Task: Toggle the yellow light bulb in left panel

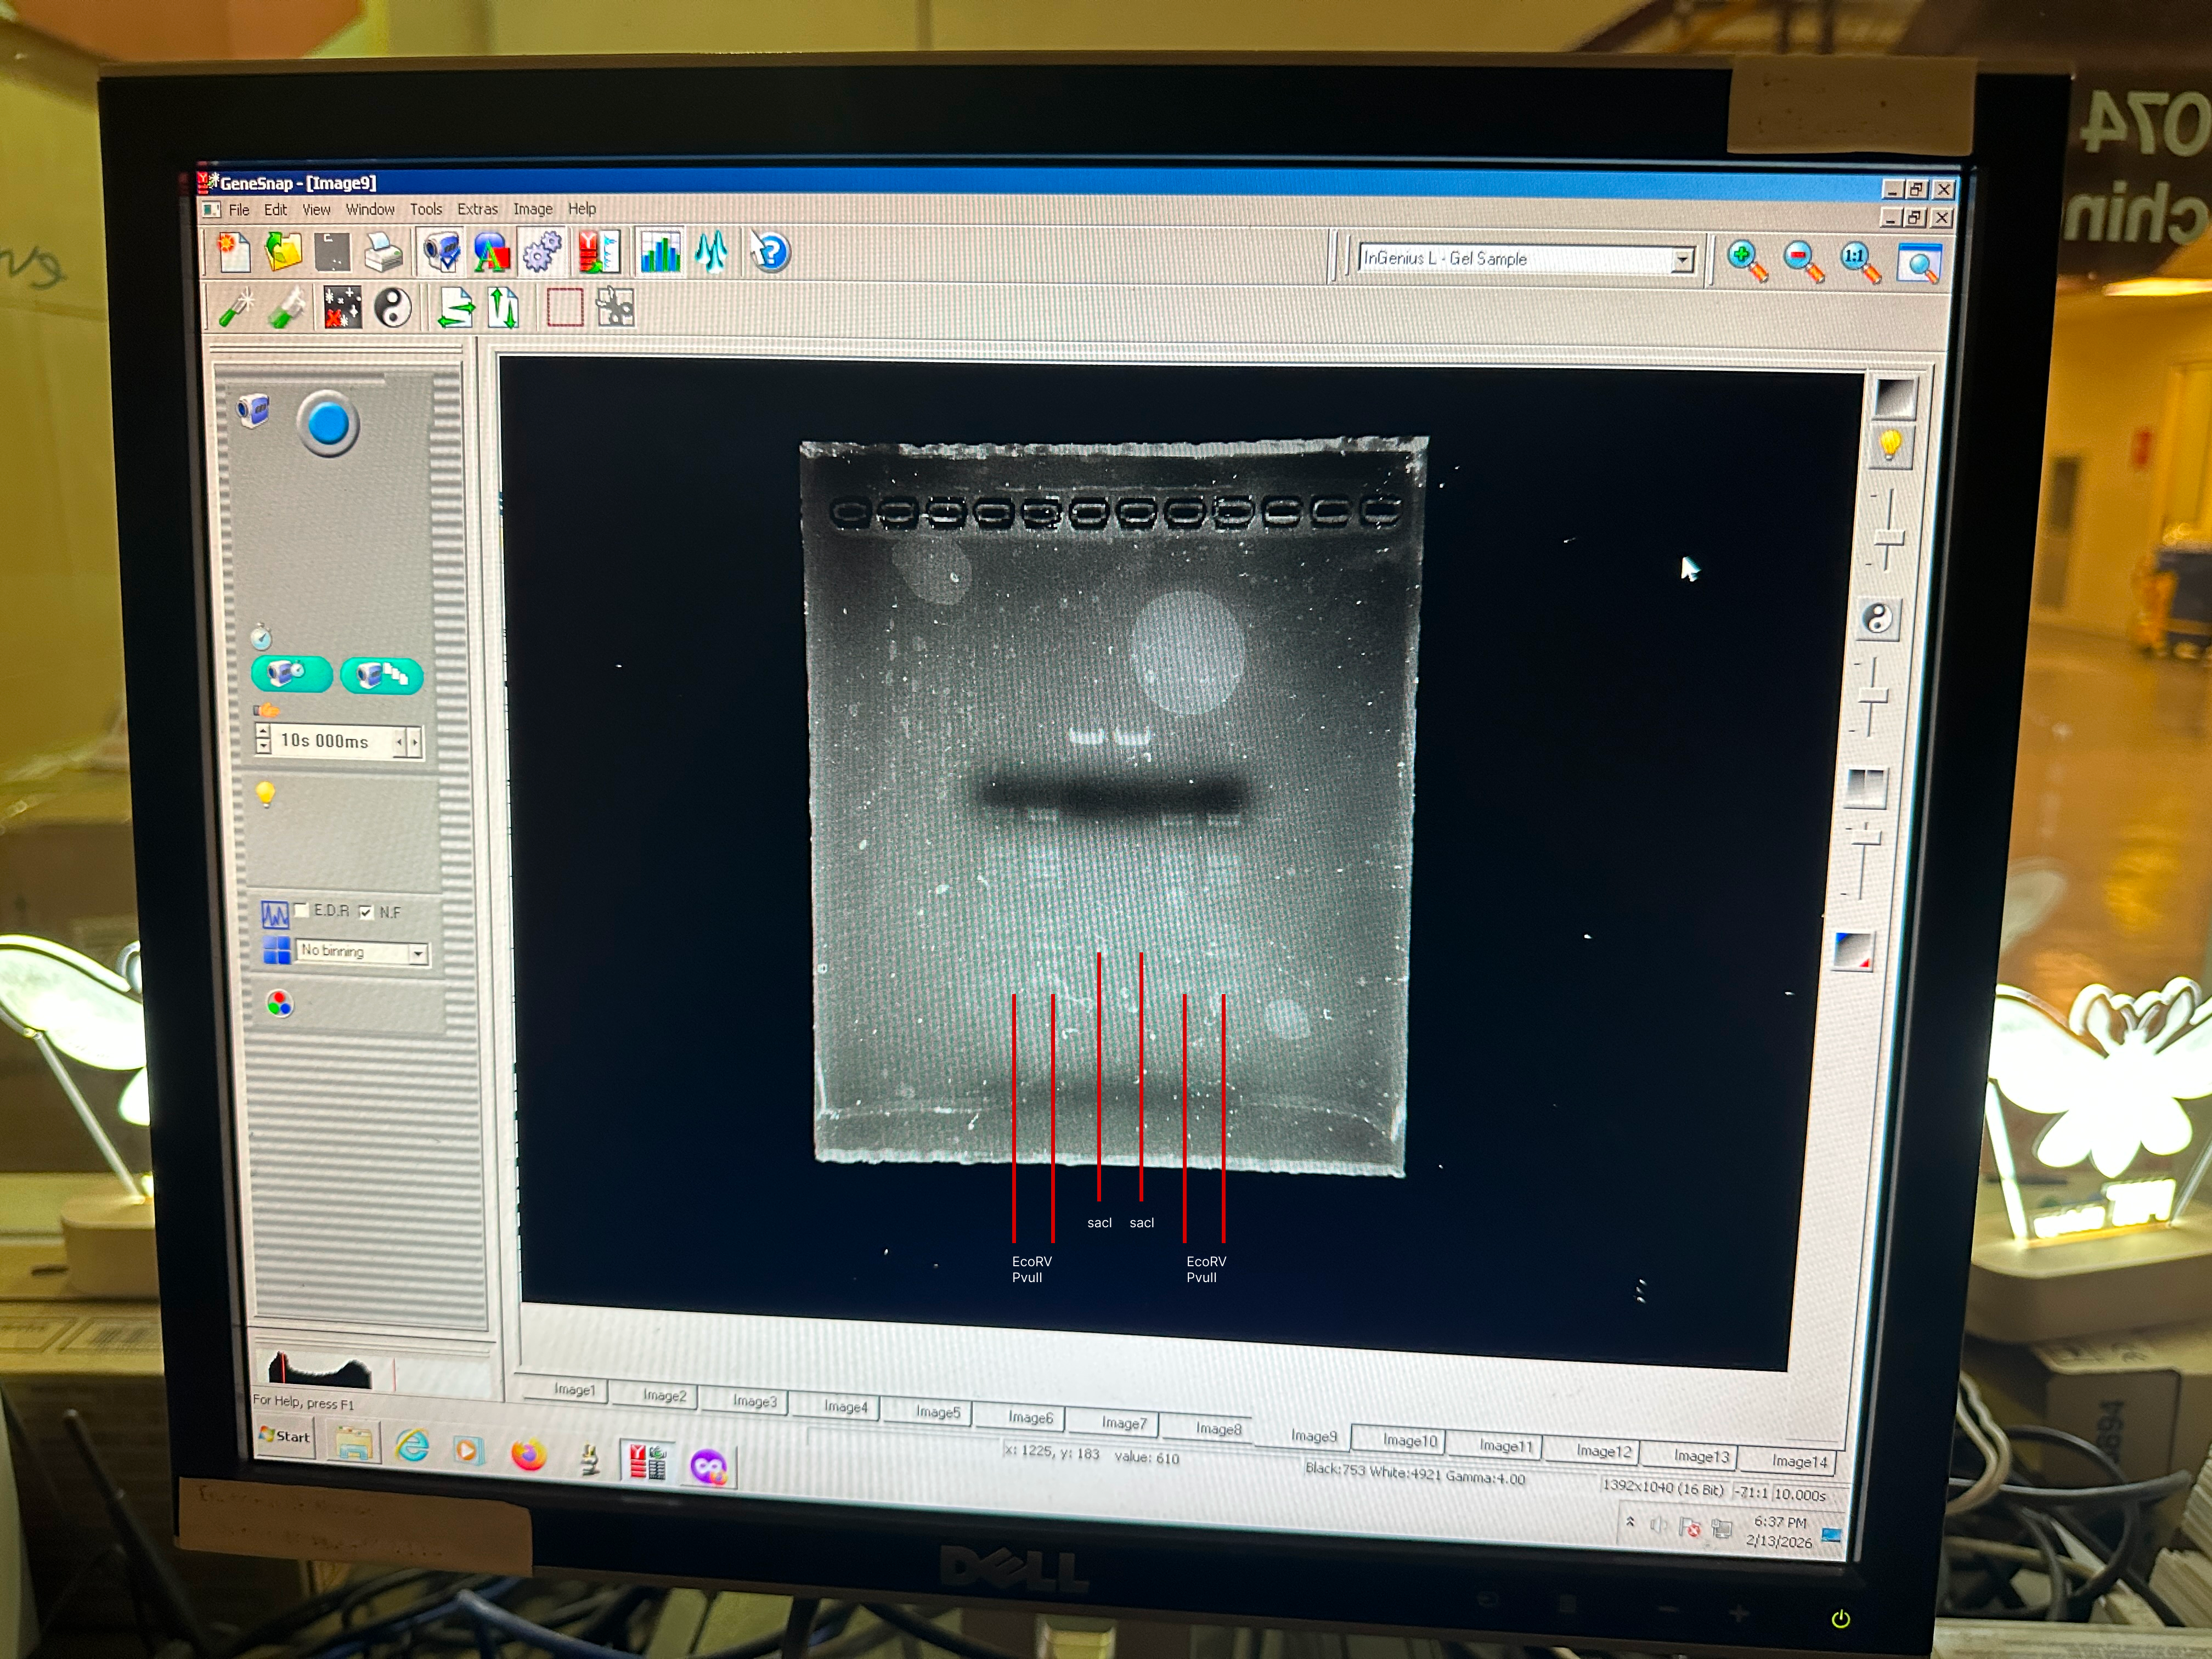Action: point(265,794)
